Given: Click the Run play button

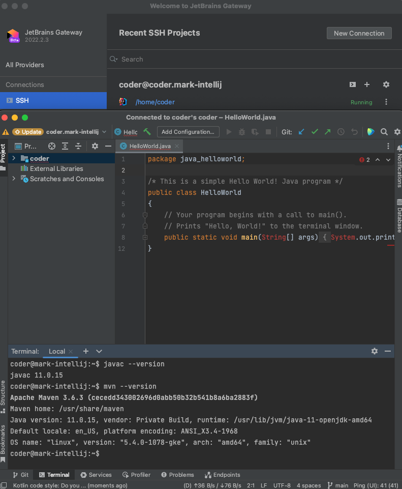Looking at the screenshot, I should pyautogui.click(x=229, y=132).
